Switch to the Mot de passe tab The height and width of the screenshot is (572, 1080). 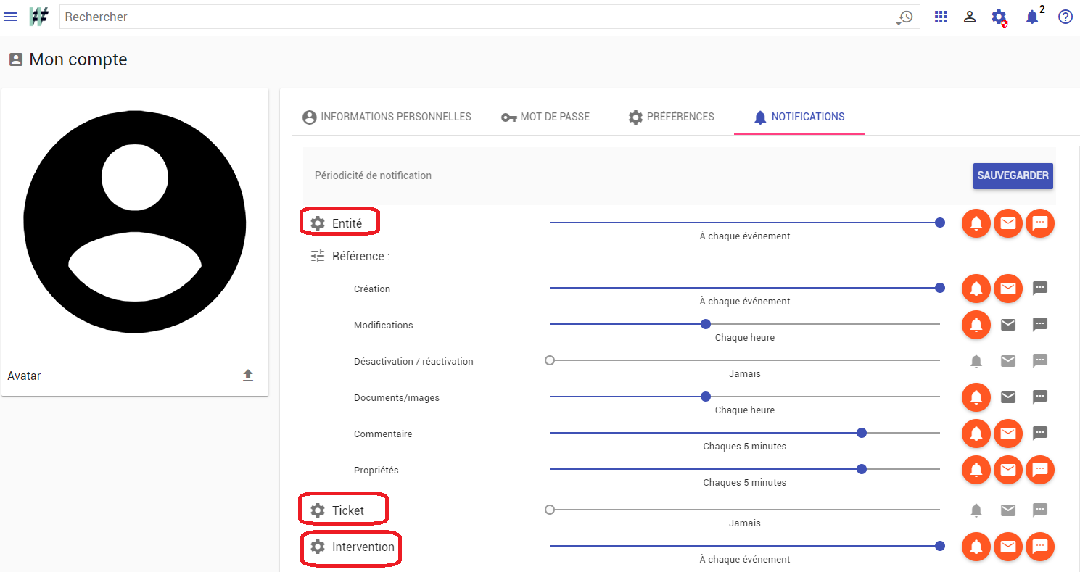(x=545, y=117)
